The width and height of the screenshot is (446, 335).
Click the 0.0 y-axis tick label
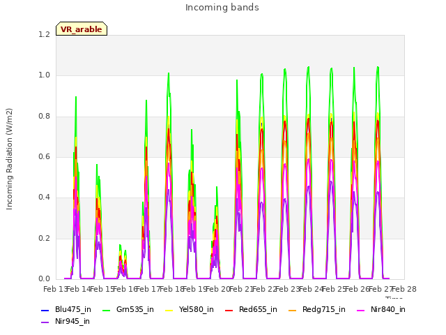[x=45, y=278]
